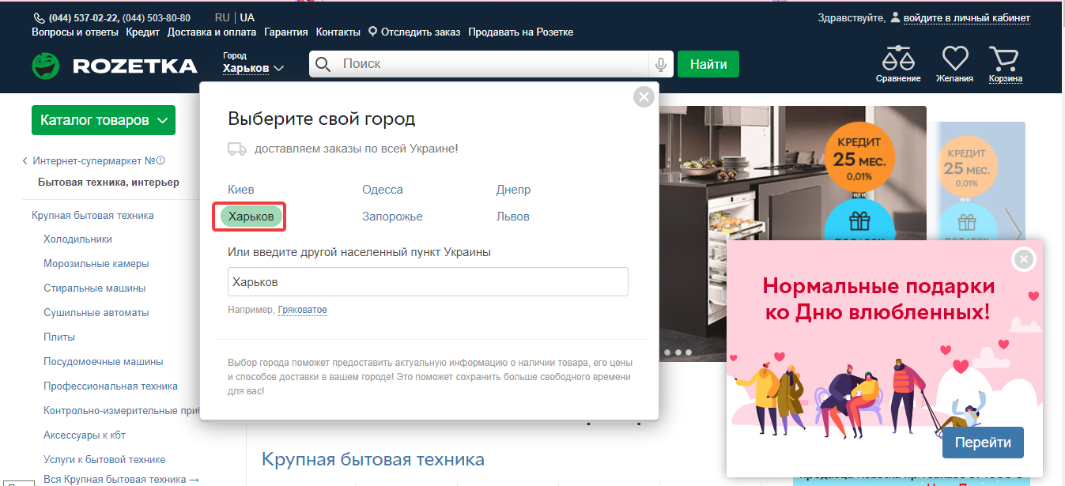Open the Город Харьков city dropdown
Viewport: 1065px width, 486px height.
pos(253,63)
